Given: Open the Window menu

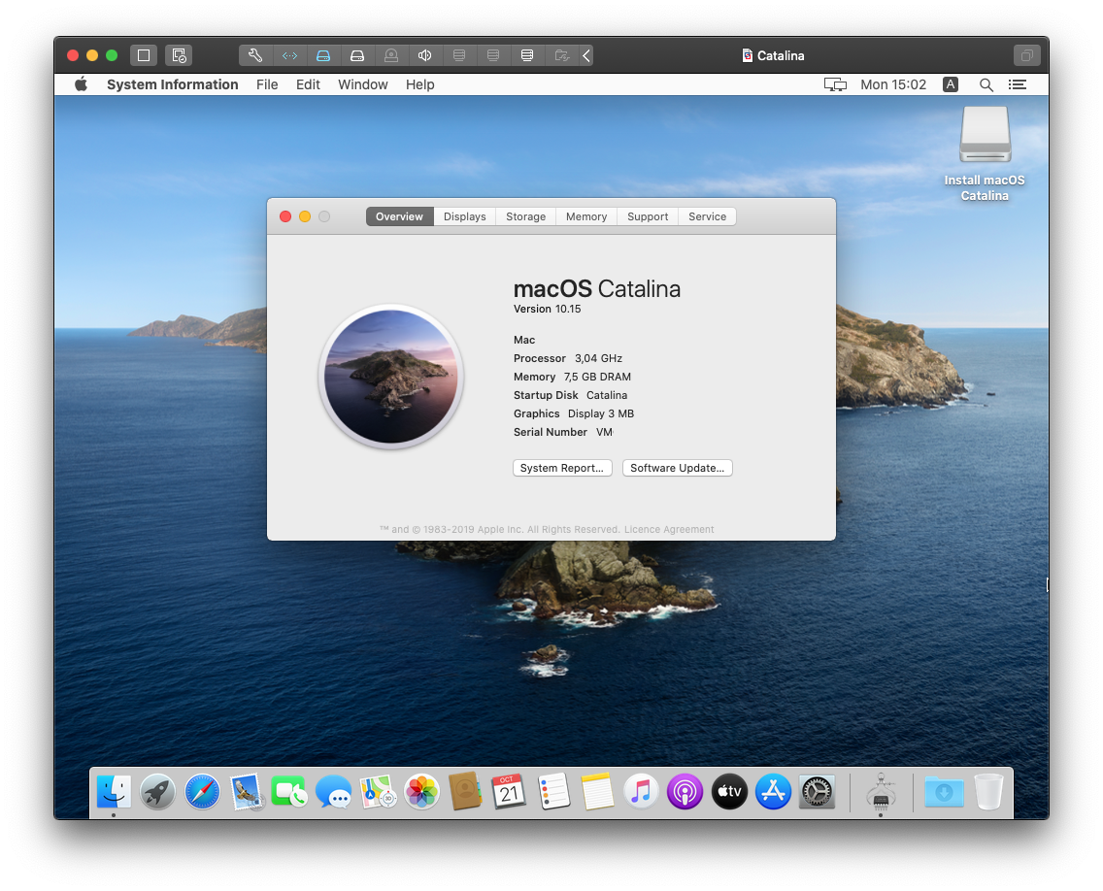Looking at the screenshot, I should 363,84.
